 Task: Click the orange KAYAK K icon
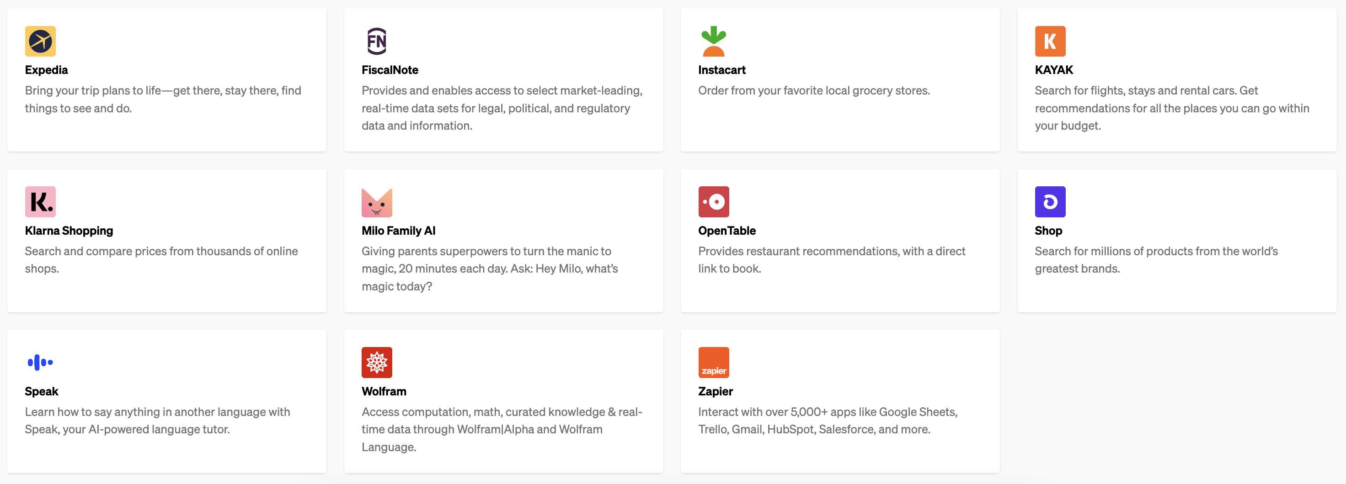tap(1050, 41)
